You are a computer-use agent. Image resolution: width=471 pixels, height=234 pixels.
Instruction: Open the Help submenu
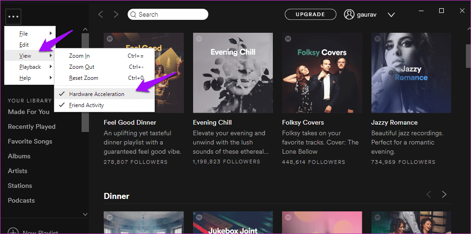coord(30,78)
